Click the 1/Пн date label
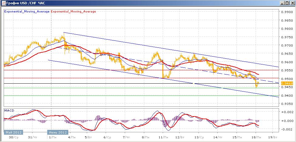Image resolution: width=296 pixels, height=142 pixels. point(52,137)
